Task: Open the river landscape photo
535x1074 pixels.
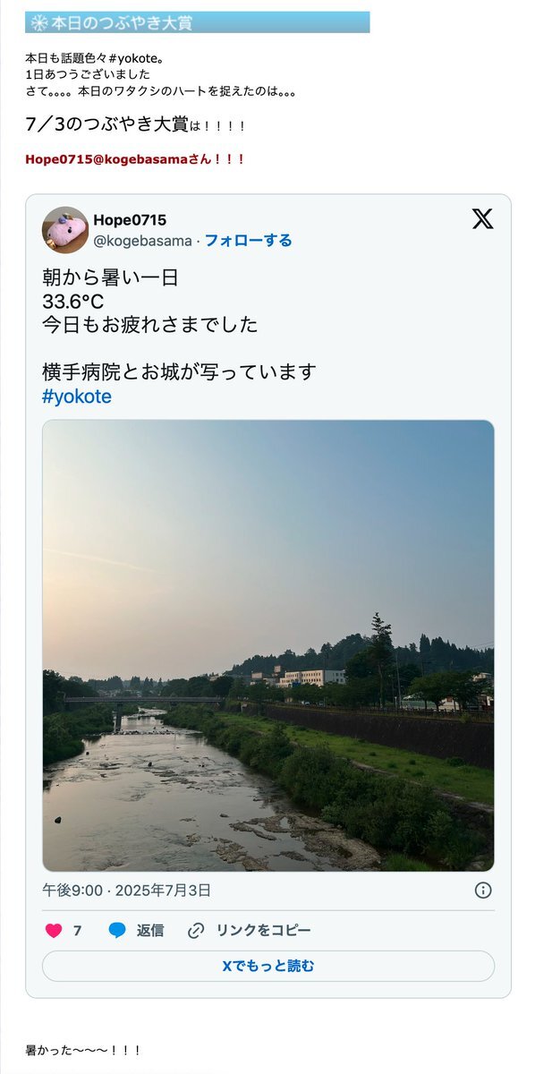Action: point(268,645)
